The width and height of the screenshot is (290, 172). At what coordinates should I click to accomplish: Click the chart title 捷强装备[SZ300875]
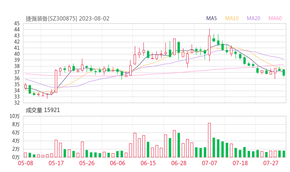pyautogui.click(x=52, y=18)
